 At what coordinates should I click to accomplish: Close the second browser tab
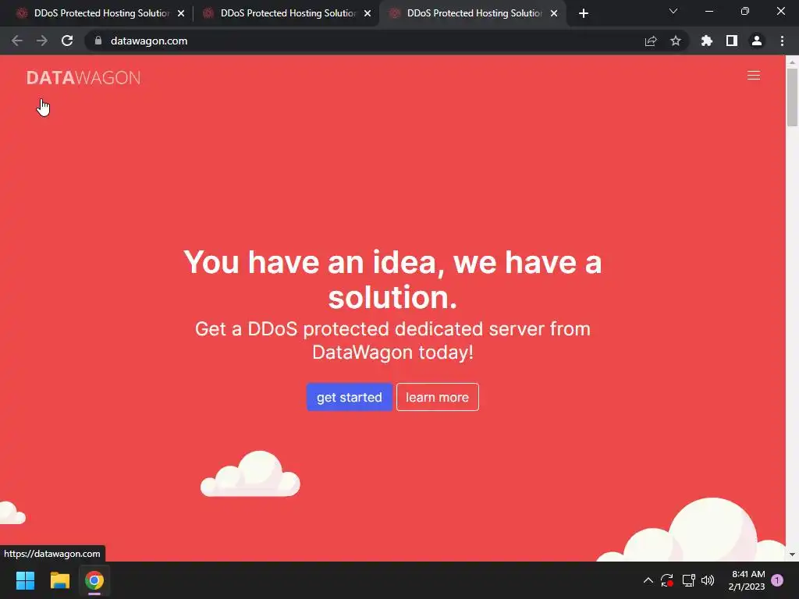pos(368,13)
